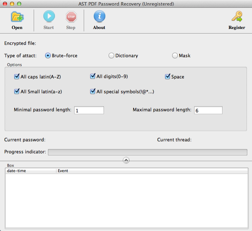The height and width of the screenshot is (231, 252).
Task: Click the Minimal password length field
Action: pyautogui.click(x=89, y=110)
